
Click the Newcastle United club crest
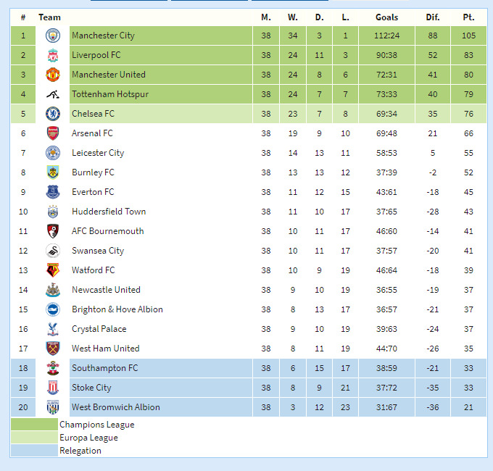[53, 290]
